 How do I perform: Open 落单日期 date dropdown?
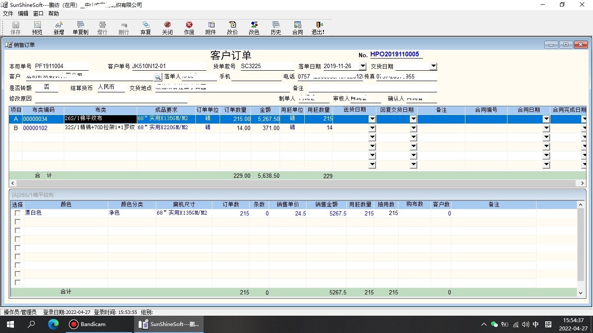tap(362, 66)
